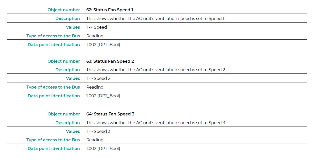
Task: Click the heading "64: Status Fan Speed 3"
Action: point(110,114)
